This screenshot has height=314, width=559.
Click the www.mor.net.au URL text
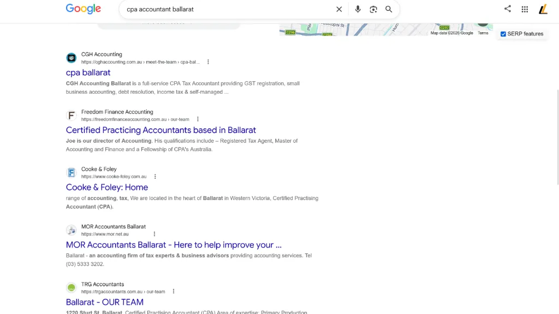105,234
